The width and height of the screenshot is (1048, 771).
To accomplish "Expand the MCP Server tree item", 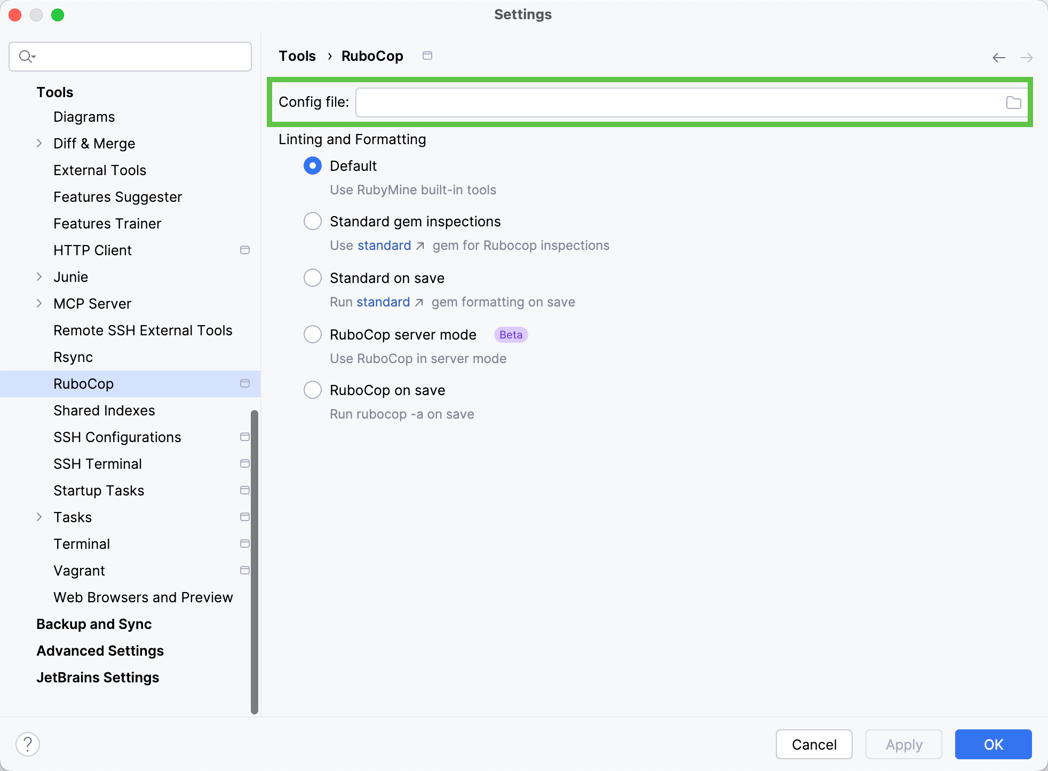I will [39, 303].
